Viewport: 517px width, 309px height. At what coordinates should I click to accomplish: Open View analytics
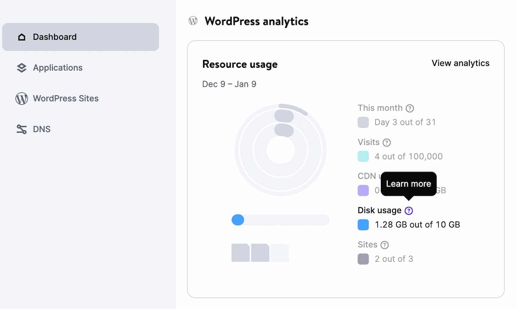(460, 63)
